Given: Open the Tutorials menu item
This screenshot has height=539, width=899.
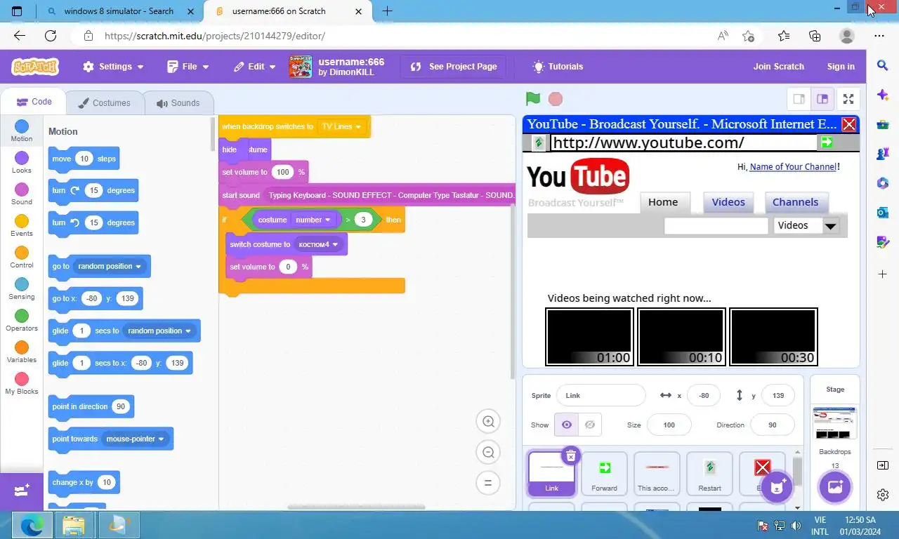Looking at the screenshot, I should 558,67.
